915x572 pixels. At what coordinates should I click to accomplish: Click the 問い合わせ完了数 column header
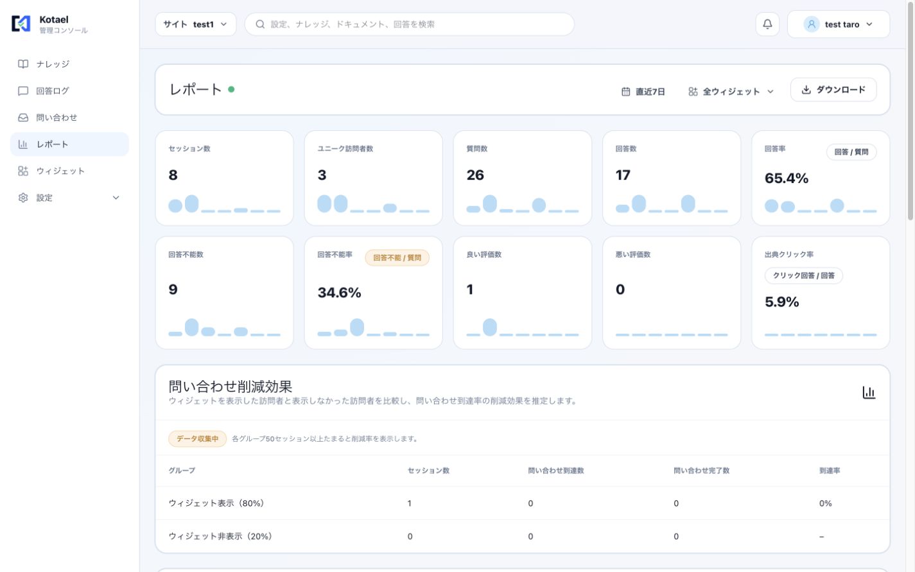coord(702,471)
